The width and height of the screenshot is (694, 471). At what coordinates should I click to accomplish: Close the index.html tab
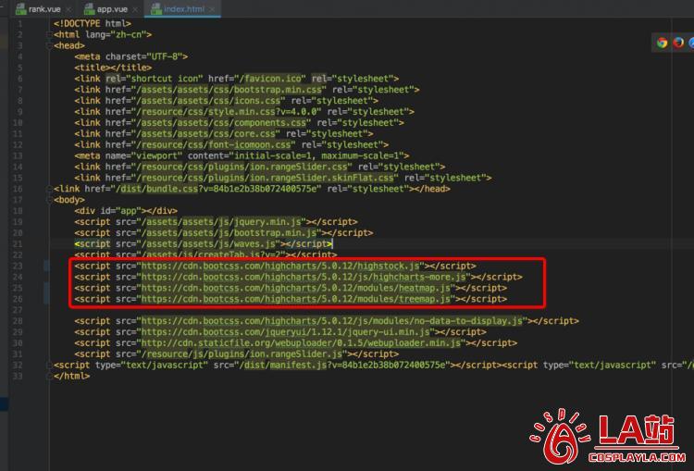[213, 9]
